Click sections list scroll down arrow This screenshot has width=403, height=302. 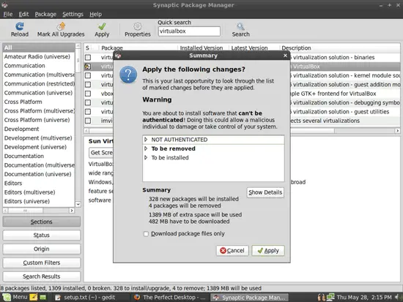78,204
